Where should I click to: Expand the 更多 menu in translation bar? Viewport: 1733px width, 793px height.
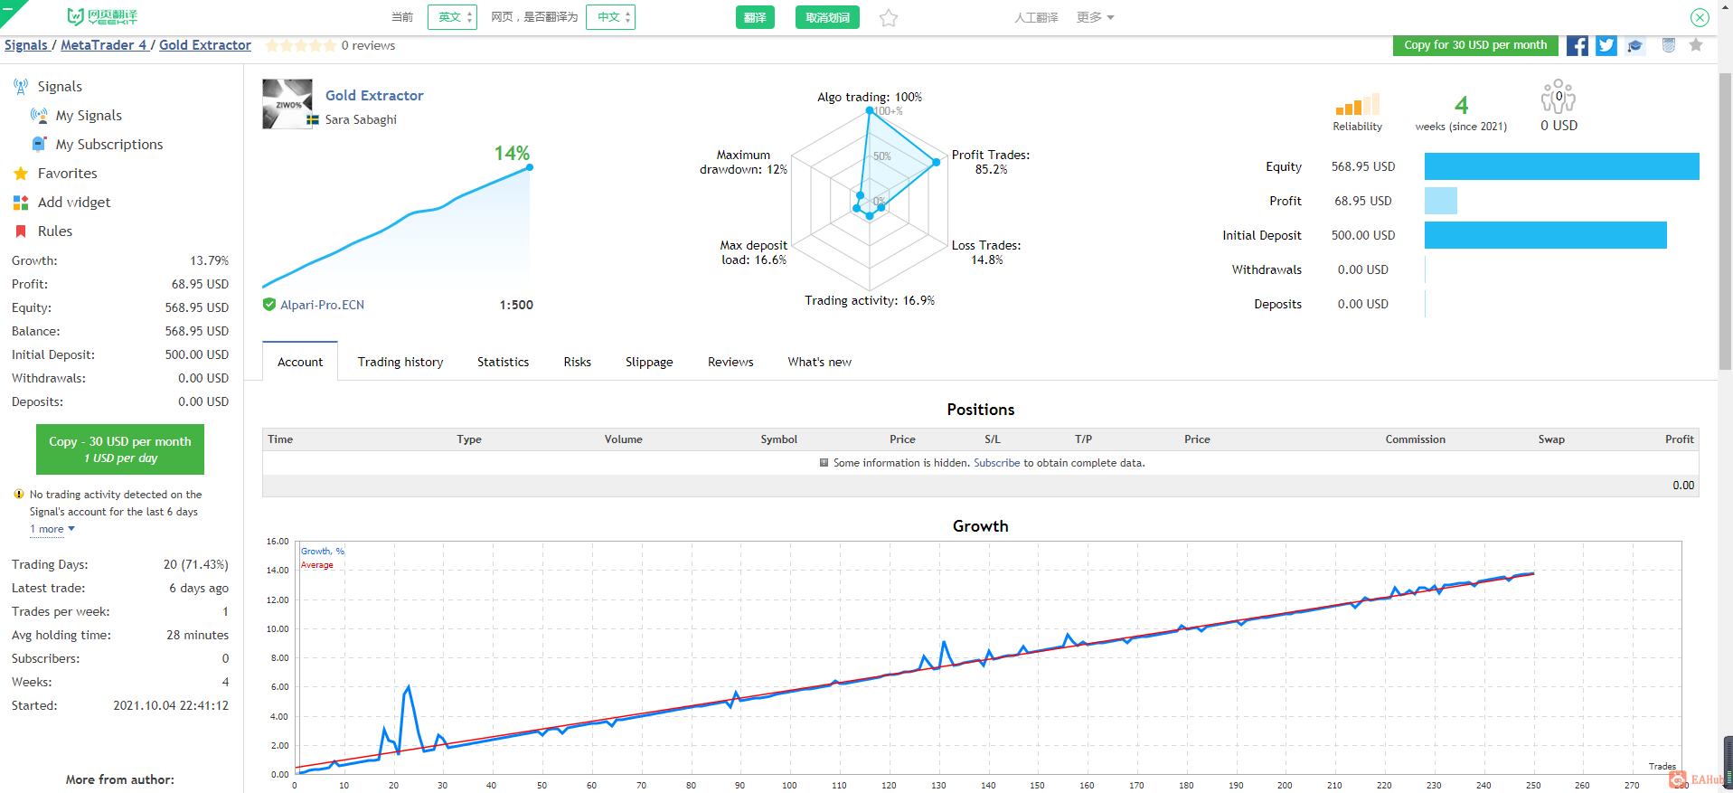click(x=1096, y=17)
